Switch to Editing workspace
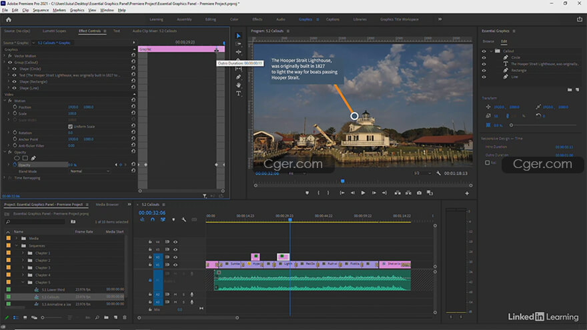This screenshot has width=587, height=330. pos(210,19)
